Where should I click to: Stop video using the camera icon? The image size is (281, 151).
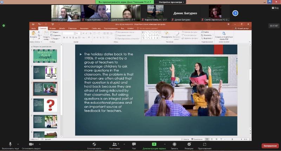click(31, 145)
